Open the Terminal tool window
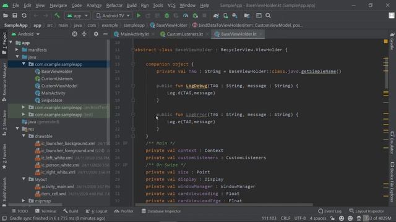Viewport: 396px width, 222px height. click(46, 211)
